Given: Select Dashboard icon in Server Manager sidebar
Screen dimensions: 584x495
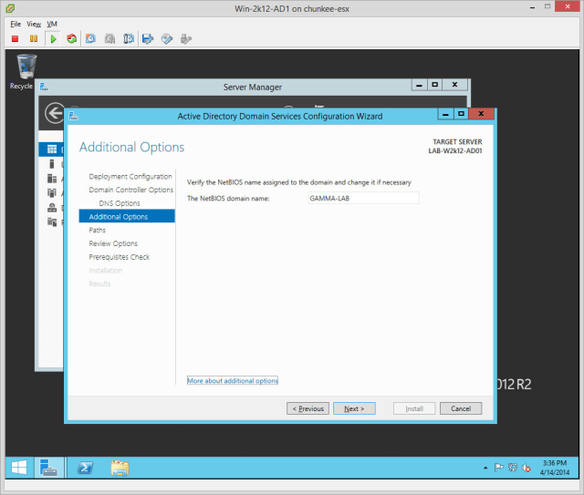Looking at the screenshot, I should click(52, 150).
